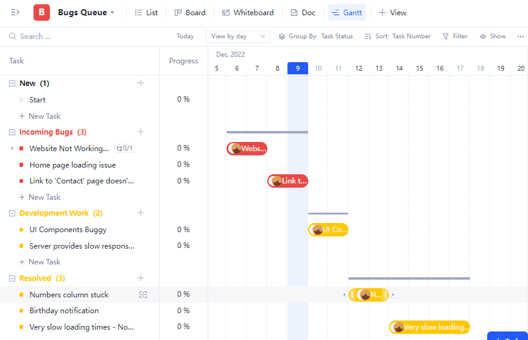
Task: Click the plus icon next to Resolved
Action: [141, 278]
